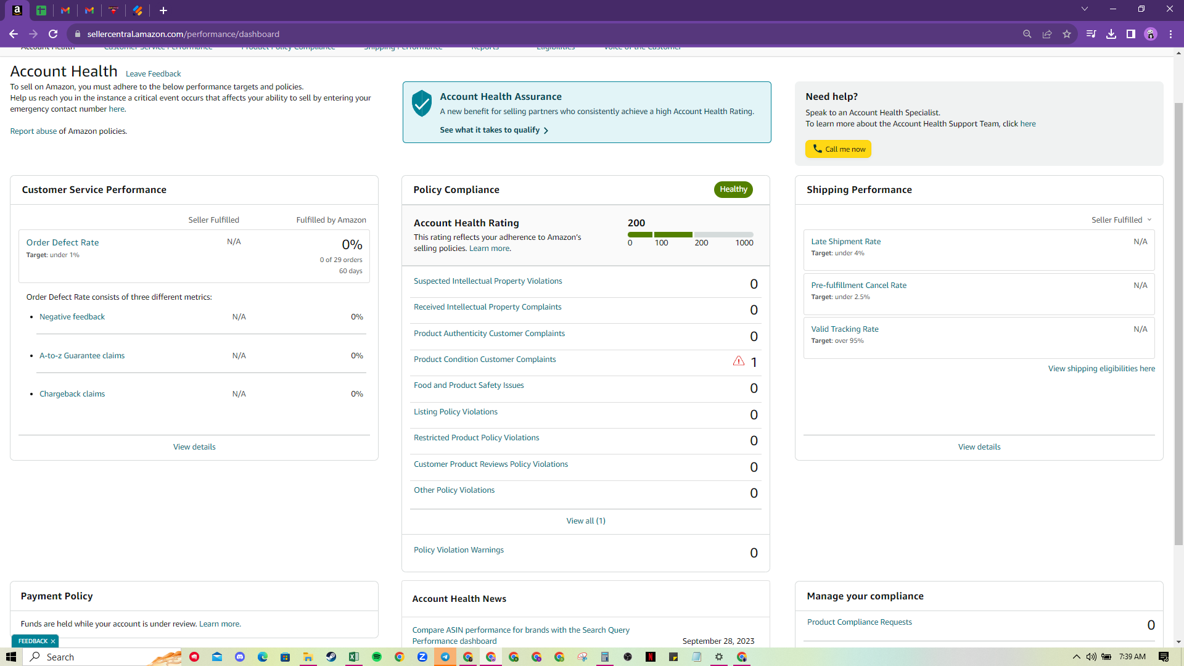The height and width of the screenshot is (666, 1184).
Task: Open the zoom control in address bar
Action: (x=1027, y=34)
